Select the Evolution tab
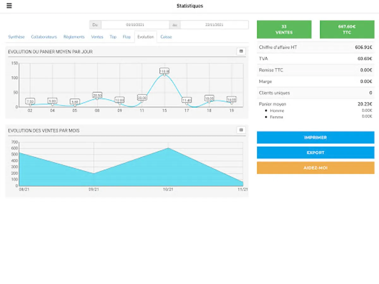Screen dimensions: 379x284 (146, 37)
